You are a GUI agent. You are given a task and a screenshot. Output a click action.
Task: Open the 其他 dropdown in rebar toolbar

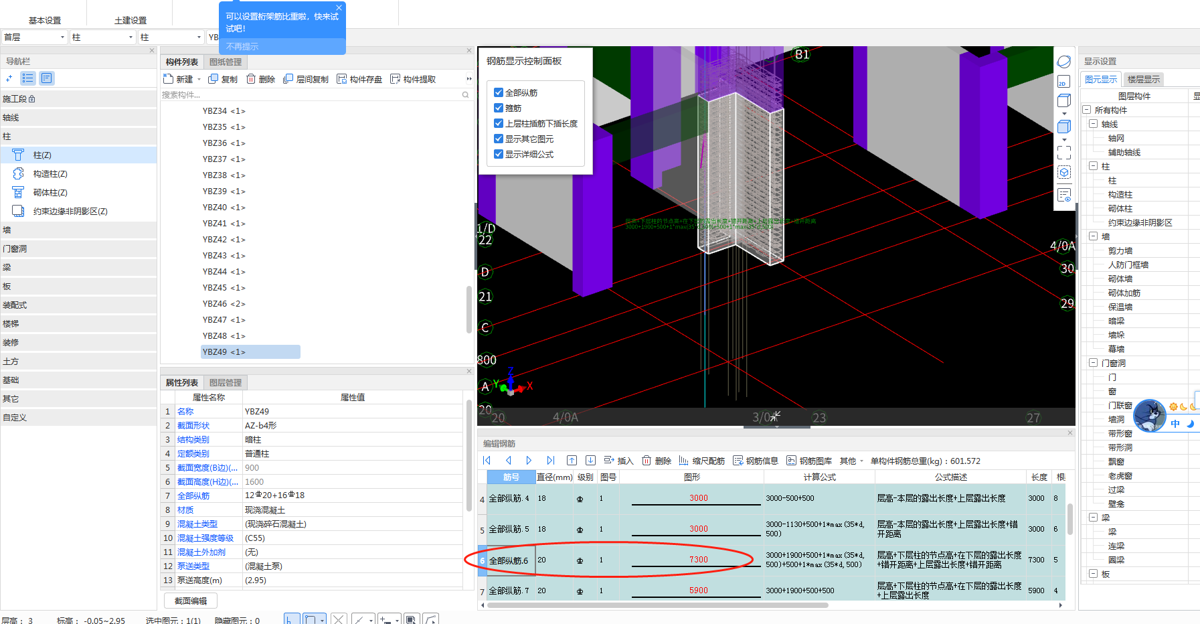click(851, 461)
